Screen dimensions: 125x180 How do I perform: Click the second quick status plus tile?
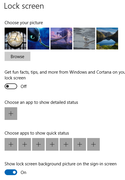click(x=25, y=144)
